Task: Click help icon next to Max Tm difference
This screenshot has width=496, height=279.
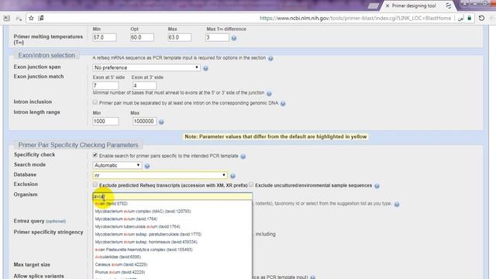Action: (234, 38)
